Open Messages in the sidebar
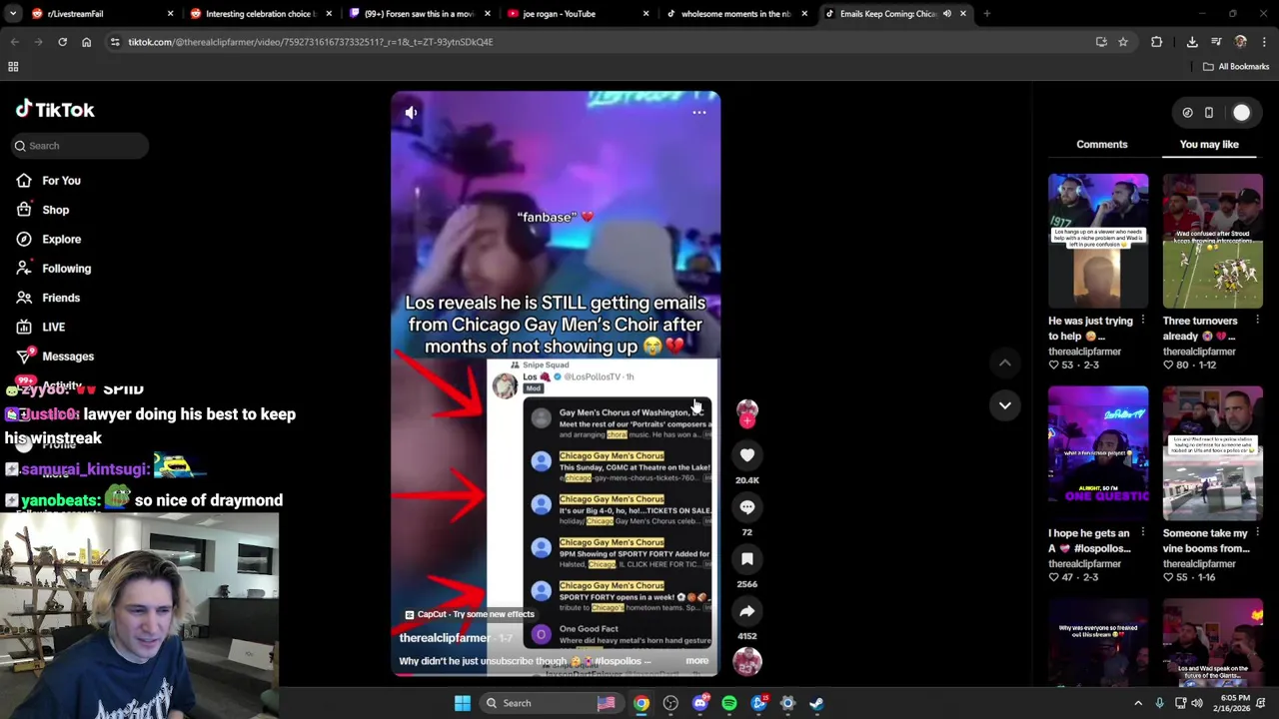1279x719 pixels. (x=68, y=357)
